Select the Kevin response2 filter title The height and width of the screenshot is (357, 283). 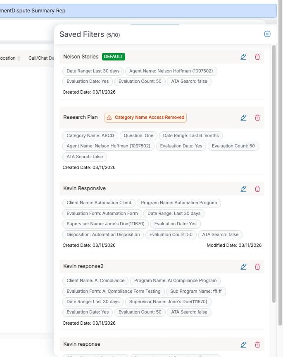pyautogui.click(x=83, y=266)
